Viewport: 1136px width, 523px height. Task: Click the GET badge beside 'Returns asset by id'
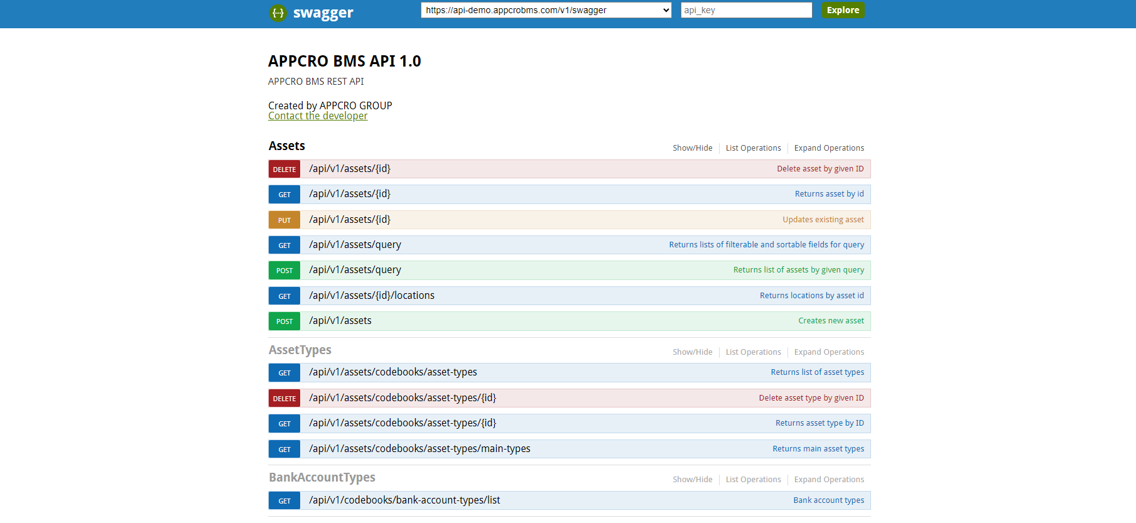284,195
